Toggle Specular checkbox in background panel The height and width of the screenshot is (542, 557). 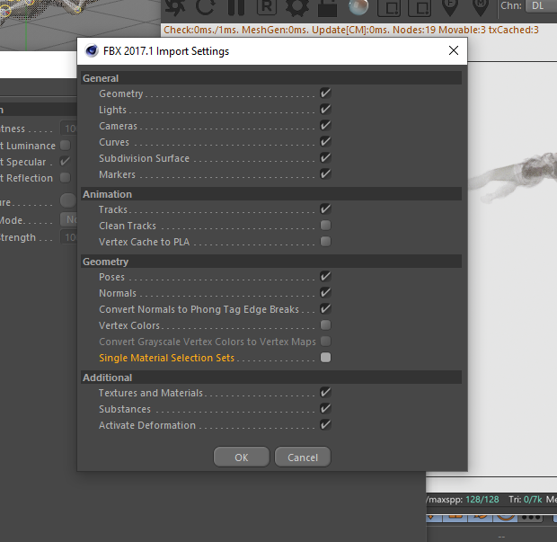(x=66, y=162)
